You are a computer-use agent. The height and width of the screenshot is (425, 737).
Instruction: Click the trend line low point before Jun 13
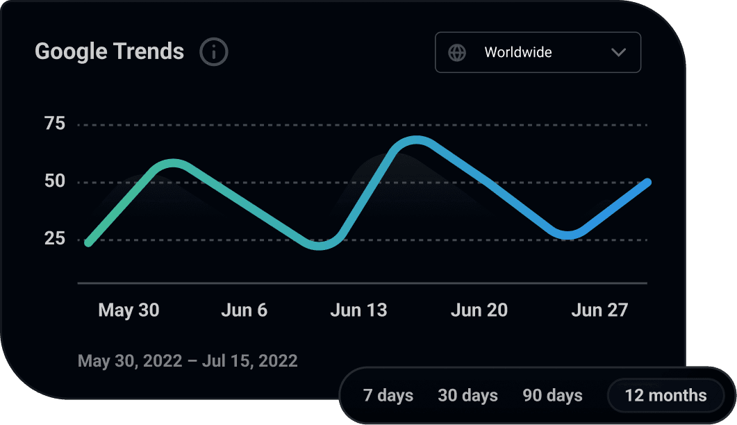[319, 245]
